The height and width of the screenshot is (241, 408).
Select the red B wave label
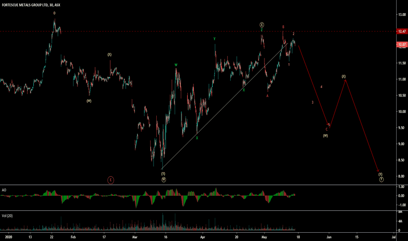coord(283,27)
